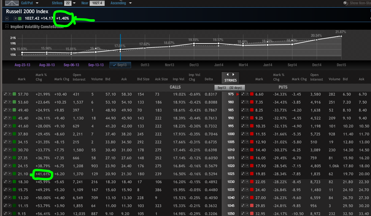Click the payoff diagram icon at top left
Image resolution: width=371 pixels, height=216 pixels.
[x=12, y=3]
